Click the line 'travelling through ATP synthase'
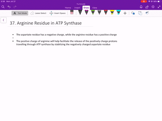This screenshot has height=121, width=162. click(x=63, y=44)
